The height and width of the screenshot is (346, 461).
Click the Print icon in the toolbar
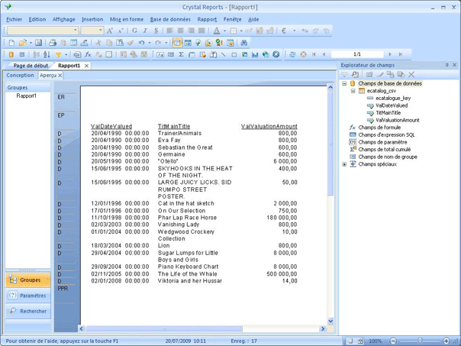[x=54, y=43]
